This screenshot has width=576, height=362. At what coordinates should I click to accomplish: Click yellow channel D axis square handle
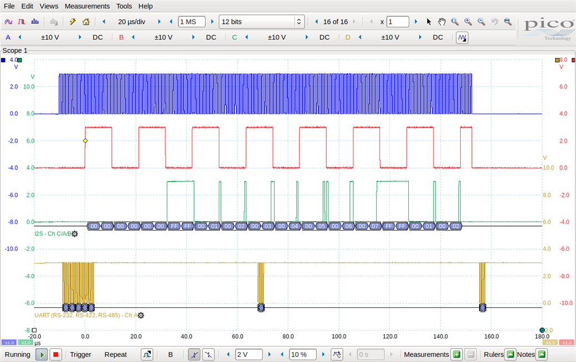coord(557,60)
